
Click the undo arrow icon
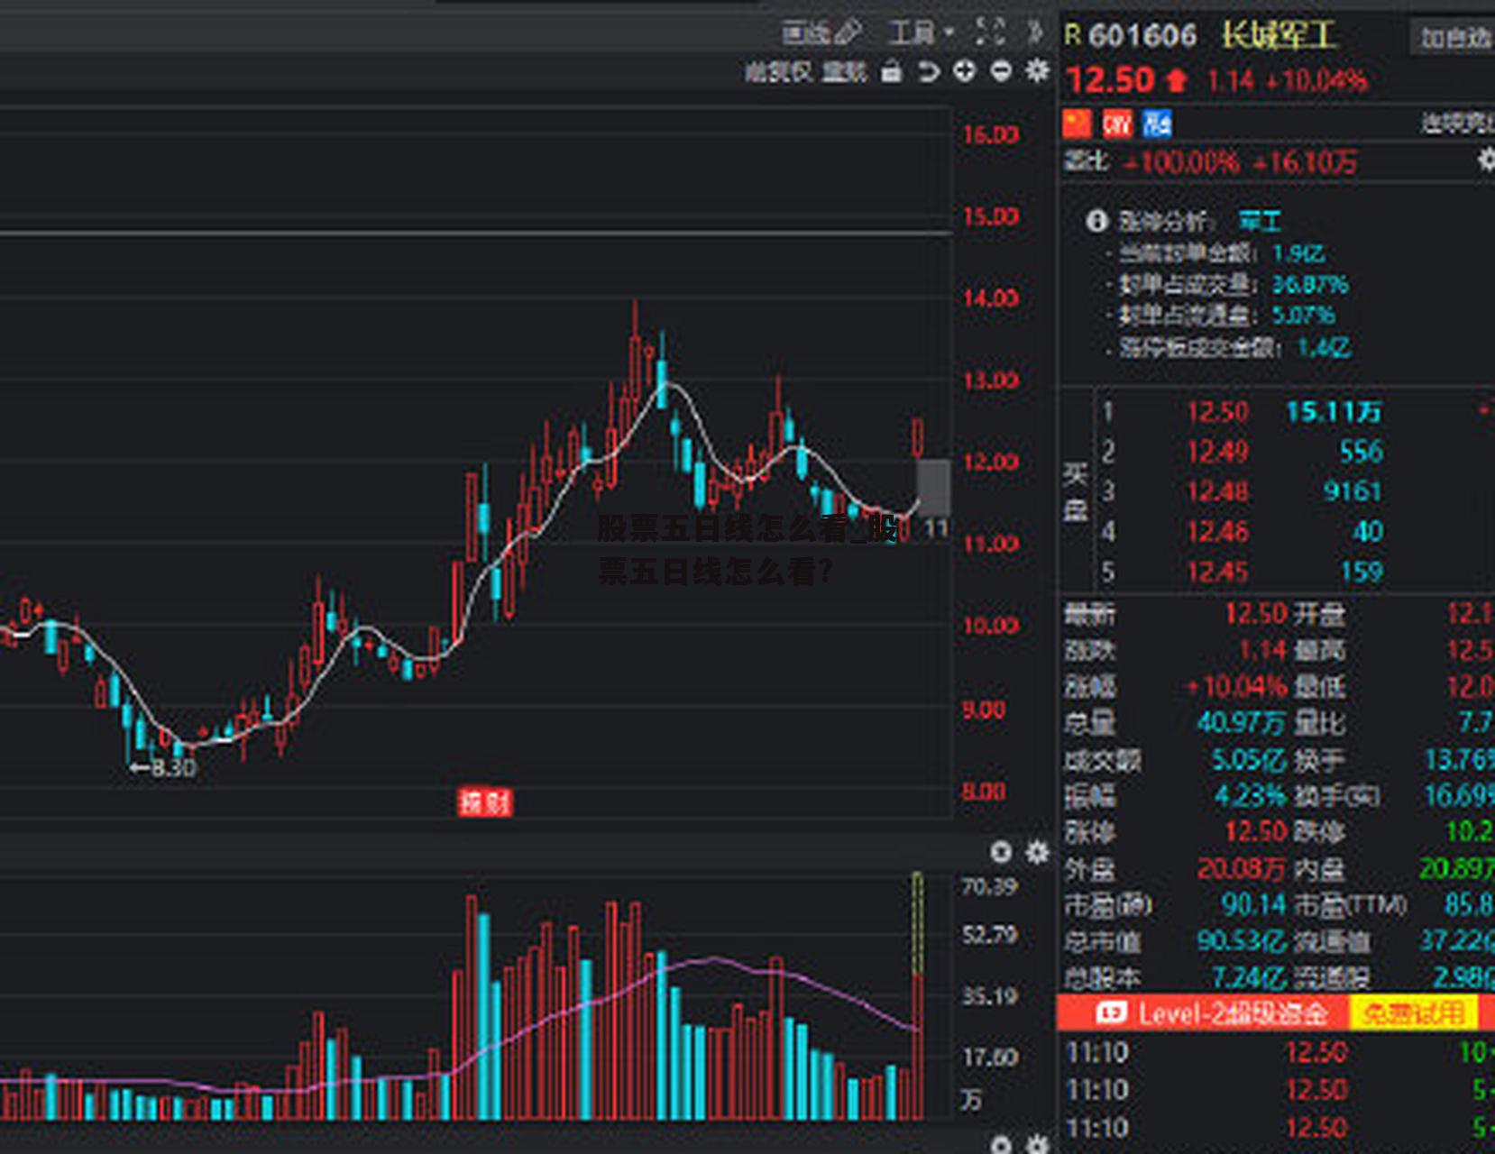tap(928, 71)
